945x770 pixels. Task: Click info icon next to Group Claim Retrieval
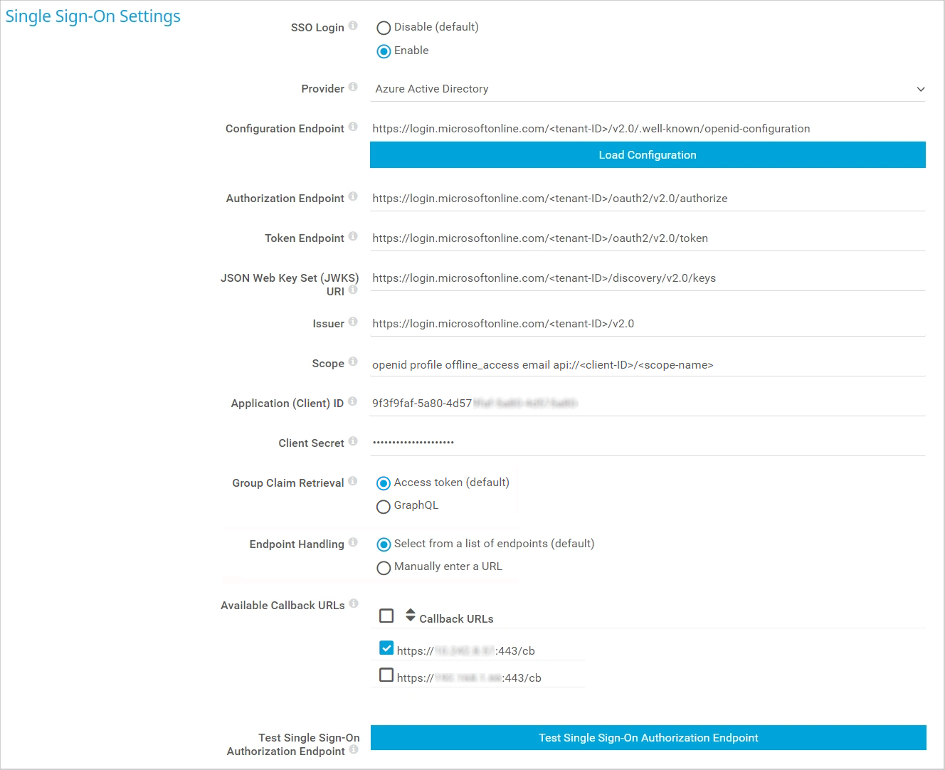coord(353,481)
